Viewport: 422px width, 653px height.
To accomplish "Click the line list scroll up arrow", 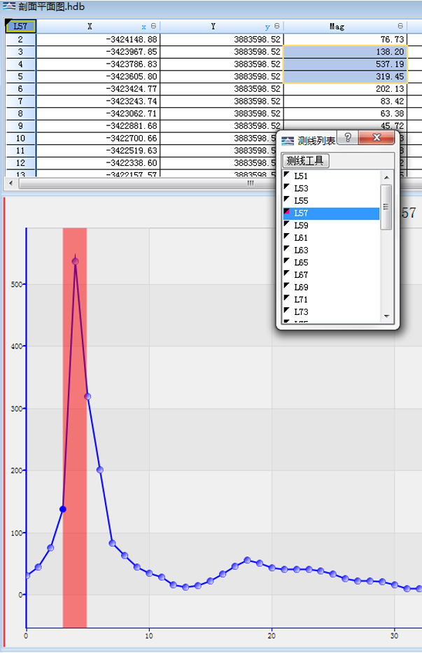I will tap(386, 177).
